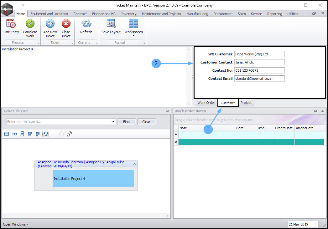The image size is (328, 229).
Task: Select two pages view in Ticket Thread
Action: 14,134
